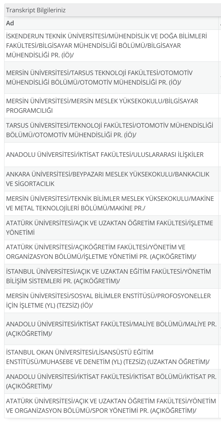Image resolution: width=221 pixels, height=422 pixels.
Task: Sort by the Ad column header
Action: point(111,23)
